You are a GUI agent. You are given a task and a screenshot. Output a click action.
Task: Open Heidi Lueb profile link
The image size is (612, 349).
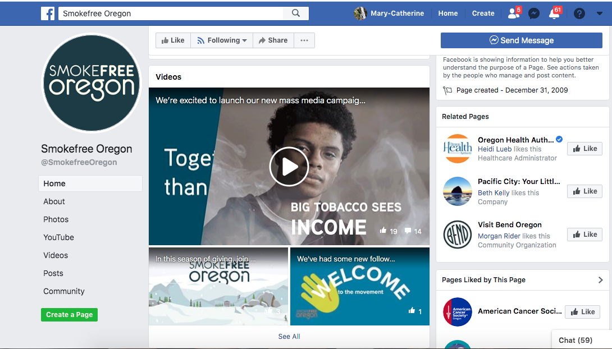point(495,149)
